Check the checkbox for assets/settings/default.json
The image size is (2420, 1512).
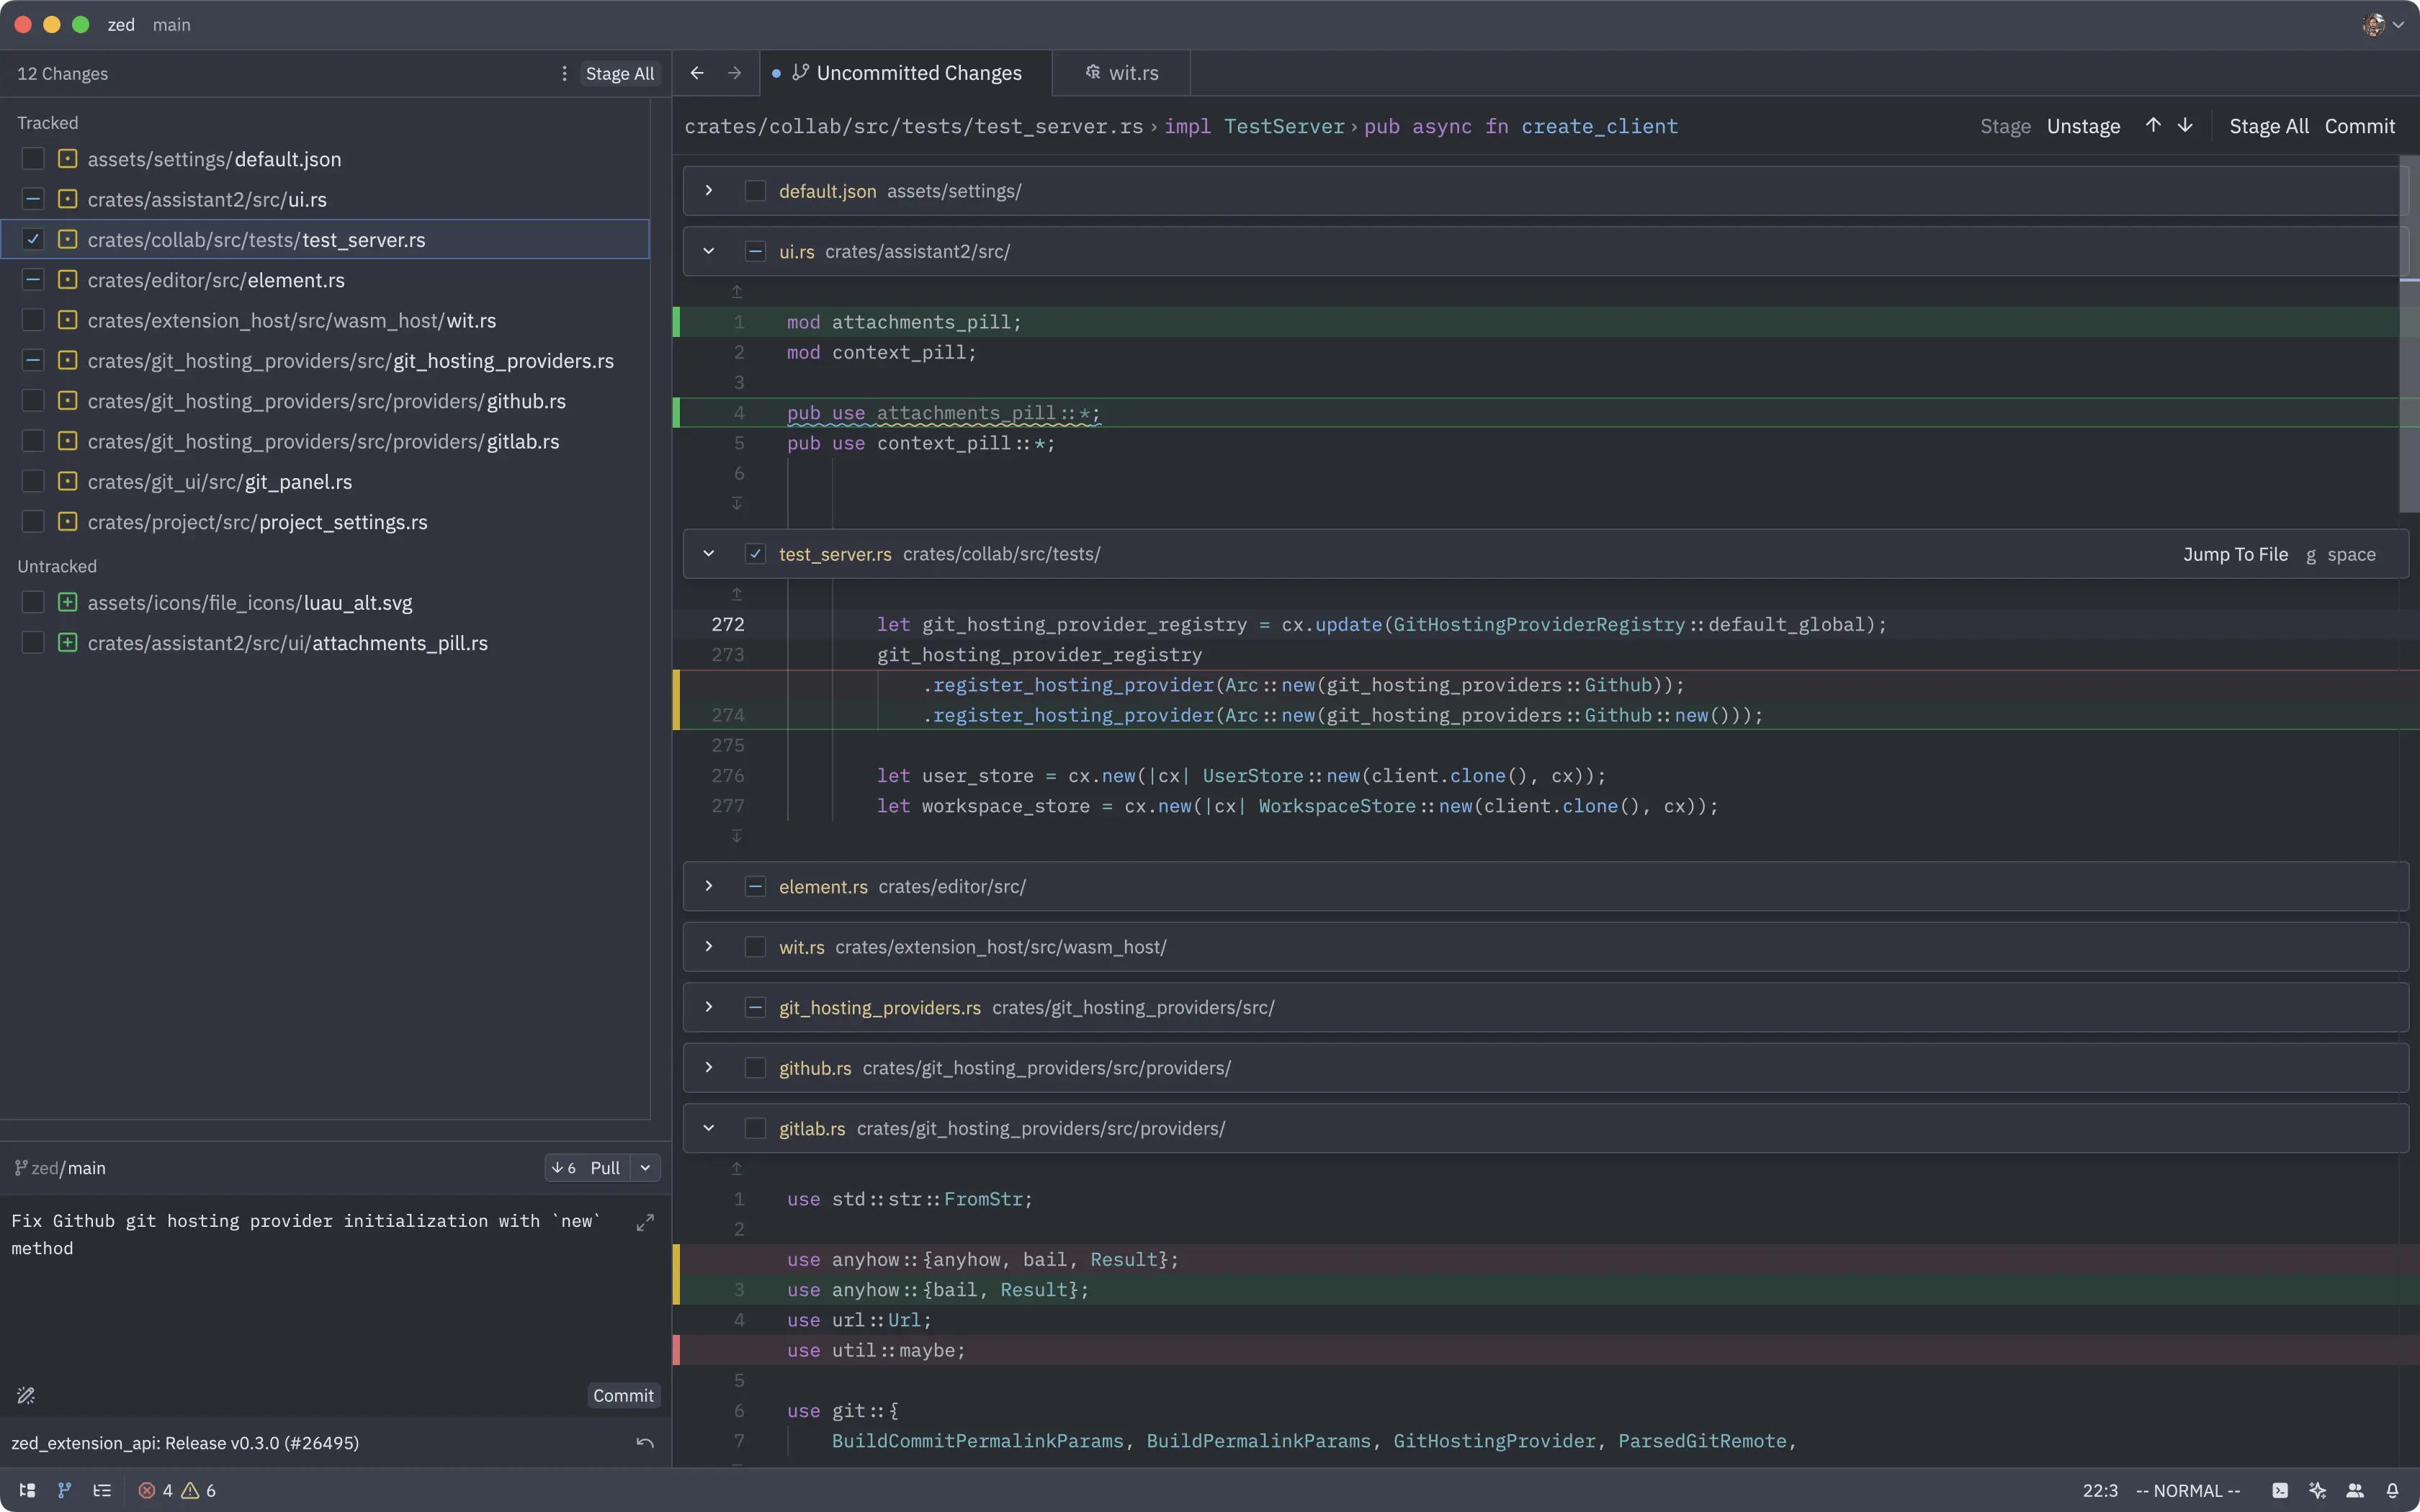33,158
